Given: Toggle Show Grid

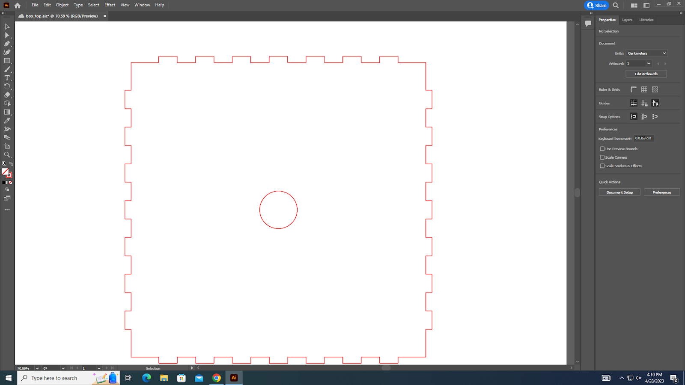Looking at the screenshot, I should coord(644,89).
